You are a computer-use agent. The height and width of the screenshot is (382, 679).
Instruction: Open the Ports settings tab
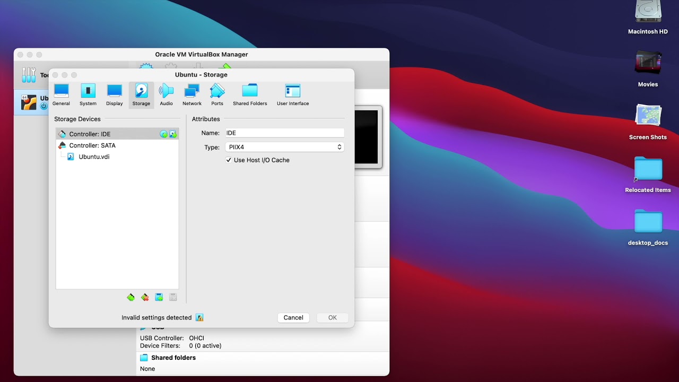pos(217,95)
